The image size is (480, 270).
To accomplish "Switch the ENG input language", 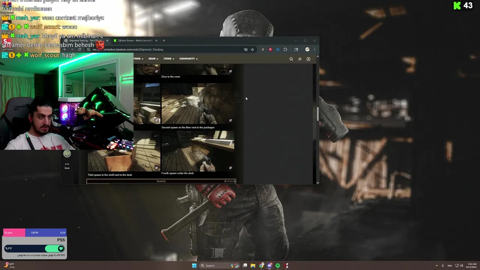I will (450, 265).
